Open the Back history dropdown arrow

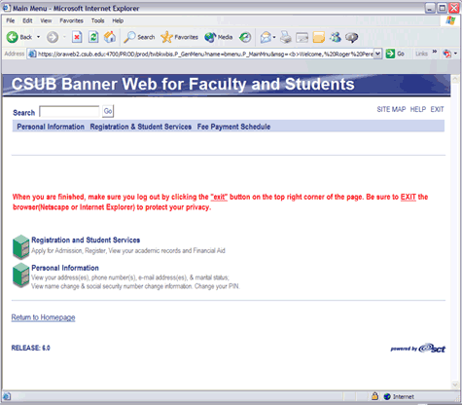[x=38, y=37]
